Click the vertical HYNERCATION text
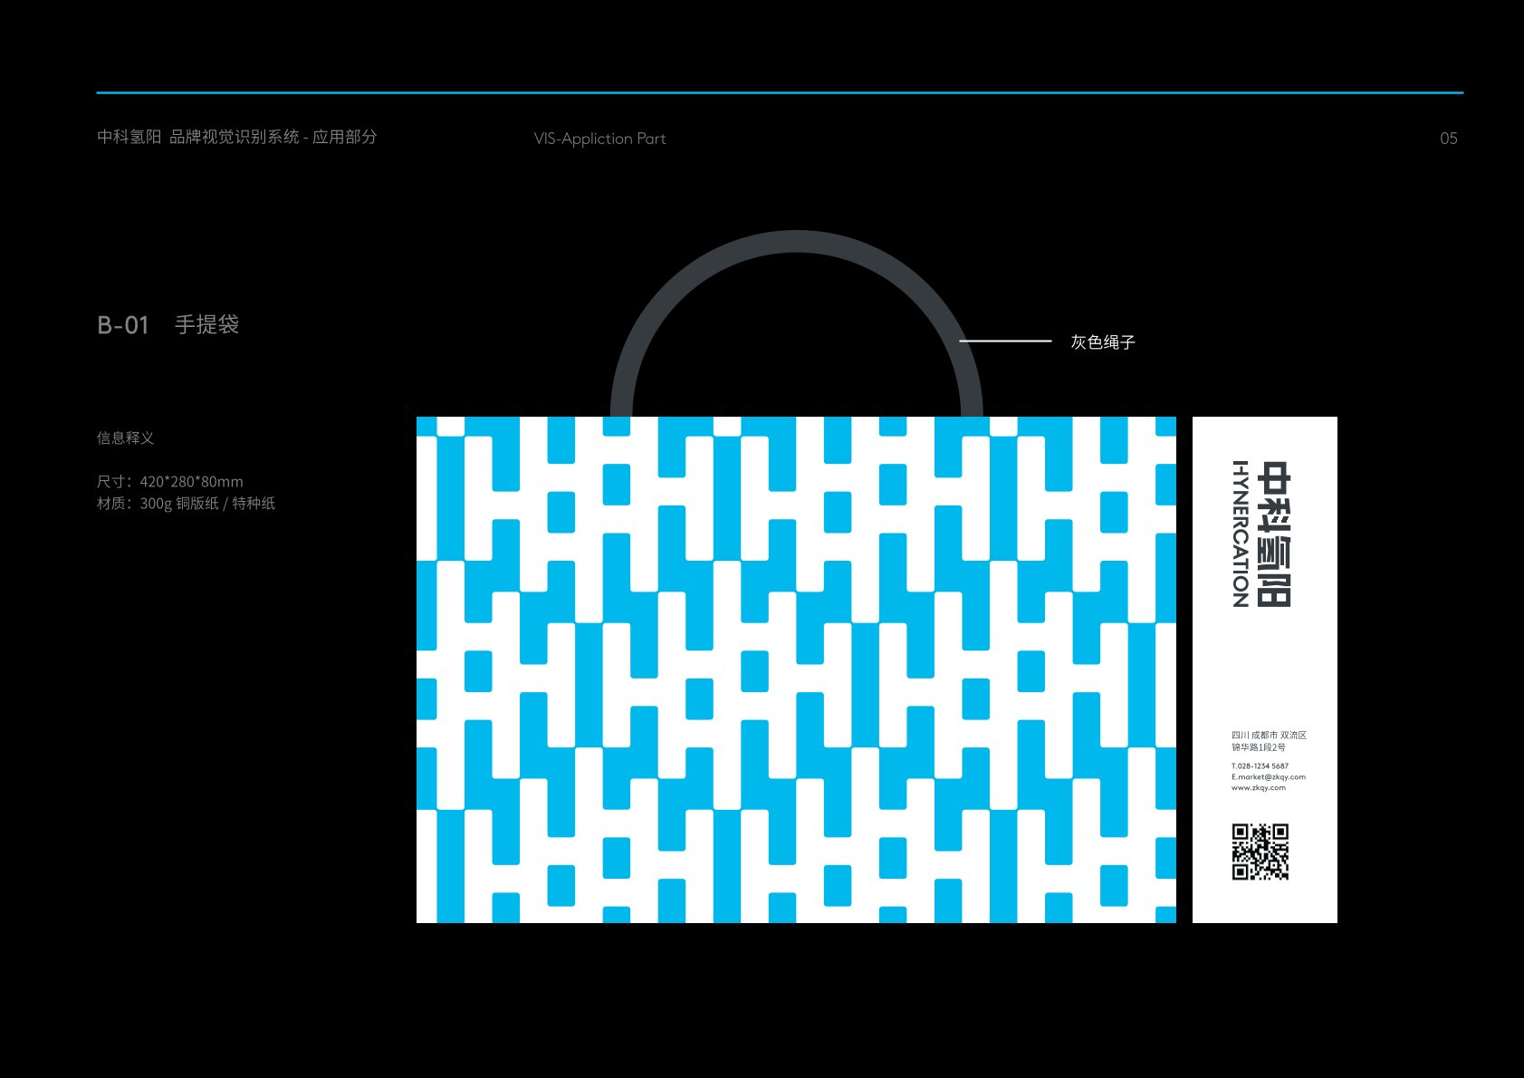Image resolution: width=1524 pixels, height=1078 pixels. 1240,534
